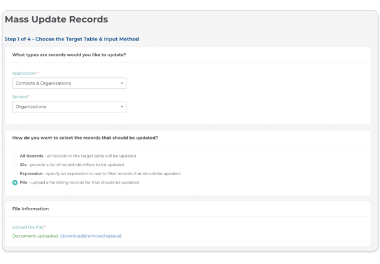Screen dimensions: 380x264
Task: Click the 'Step 1 of 4' heading
Action: coord(71,39)
